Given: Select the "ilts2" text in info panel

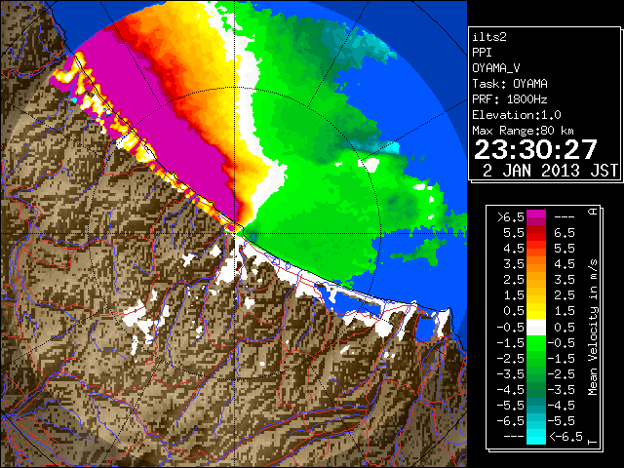Looking at the screenshot, I should (489, 37).
